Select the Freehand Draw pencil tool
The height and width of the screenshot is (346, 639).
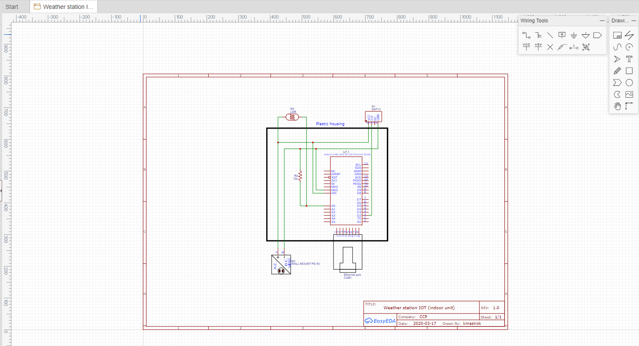617,71
